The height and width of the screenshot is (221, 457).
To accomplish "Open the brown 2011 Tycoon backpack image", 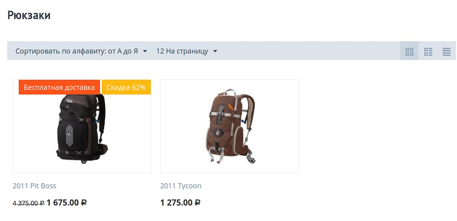I will pyautogui.click(x=230, y=127).
